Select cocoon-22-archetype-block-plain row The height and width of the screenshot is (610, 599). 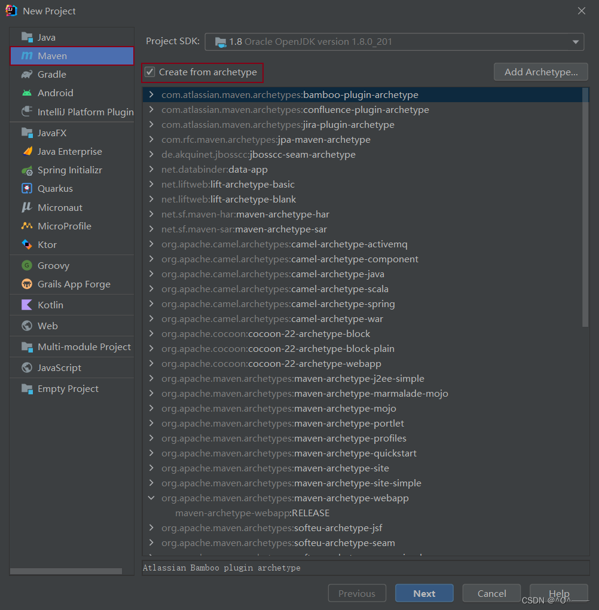point(362,348)
